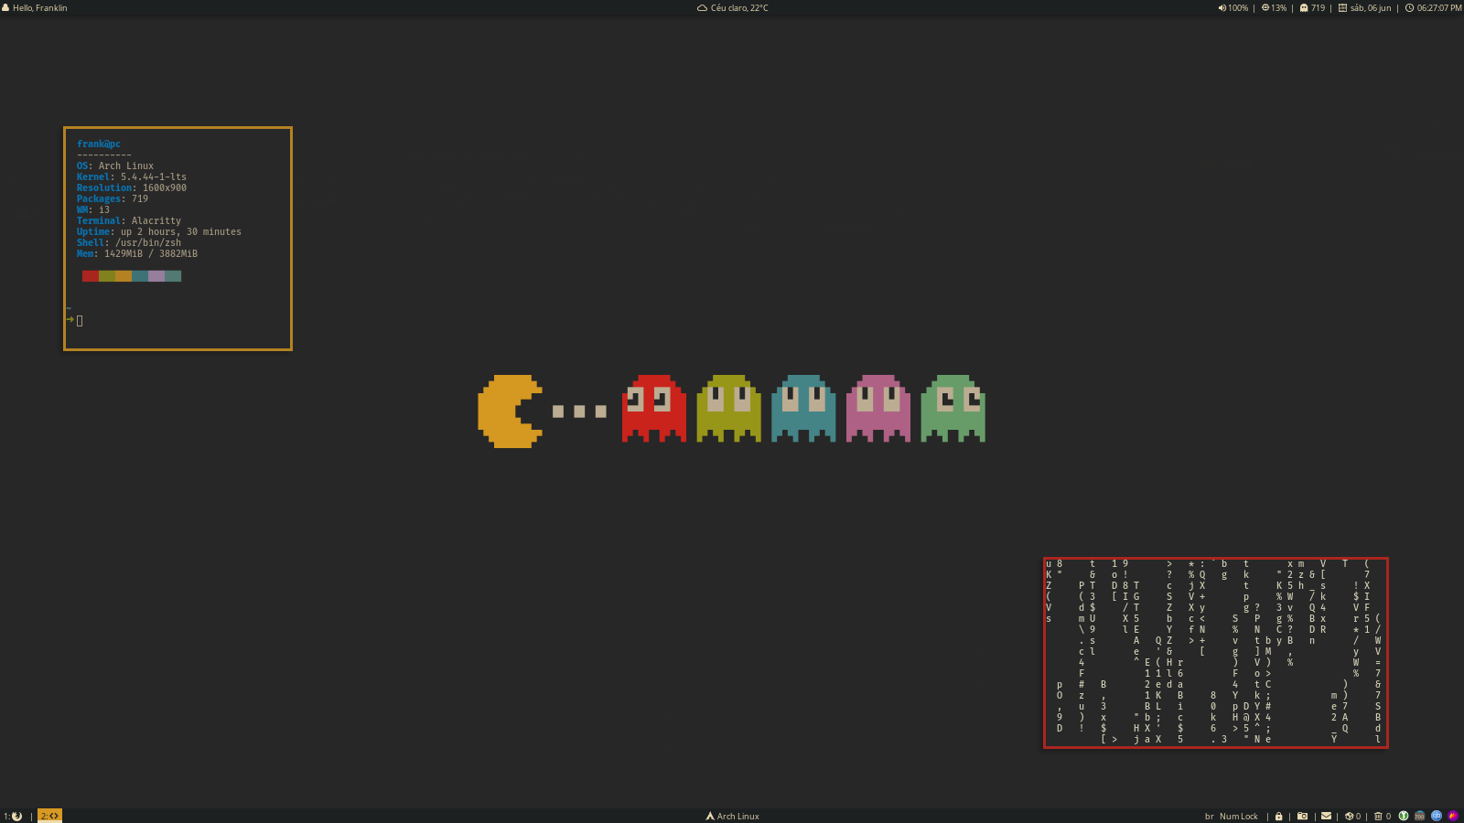Click the volume 100% indicator
Image resolution: width=1464 pixels, height=823 pixels.
pyautogui.click(x=1233, y=7)
